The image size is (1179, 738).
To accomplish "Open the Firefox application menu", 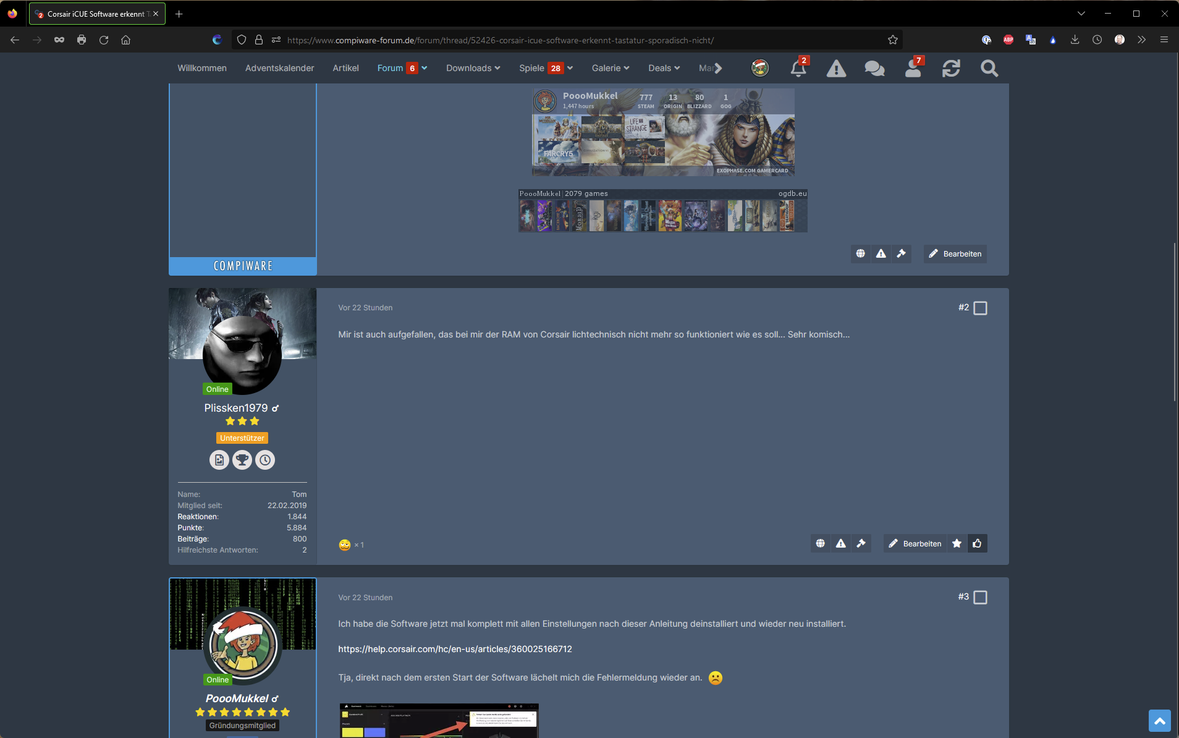I will click(1164, 40).
